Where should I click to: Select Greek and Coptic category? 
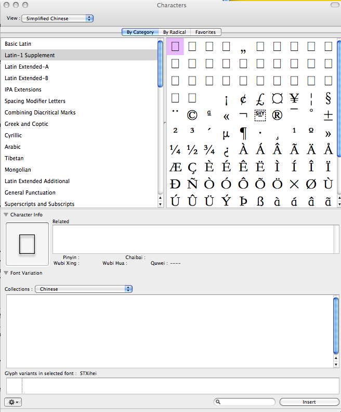coord(27,124)
